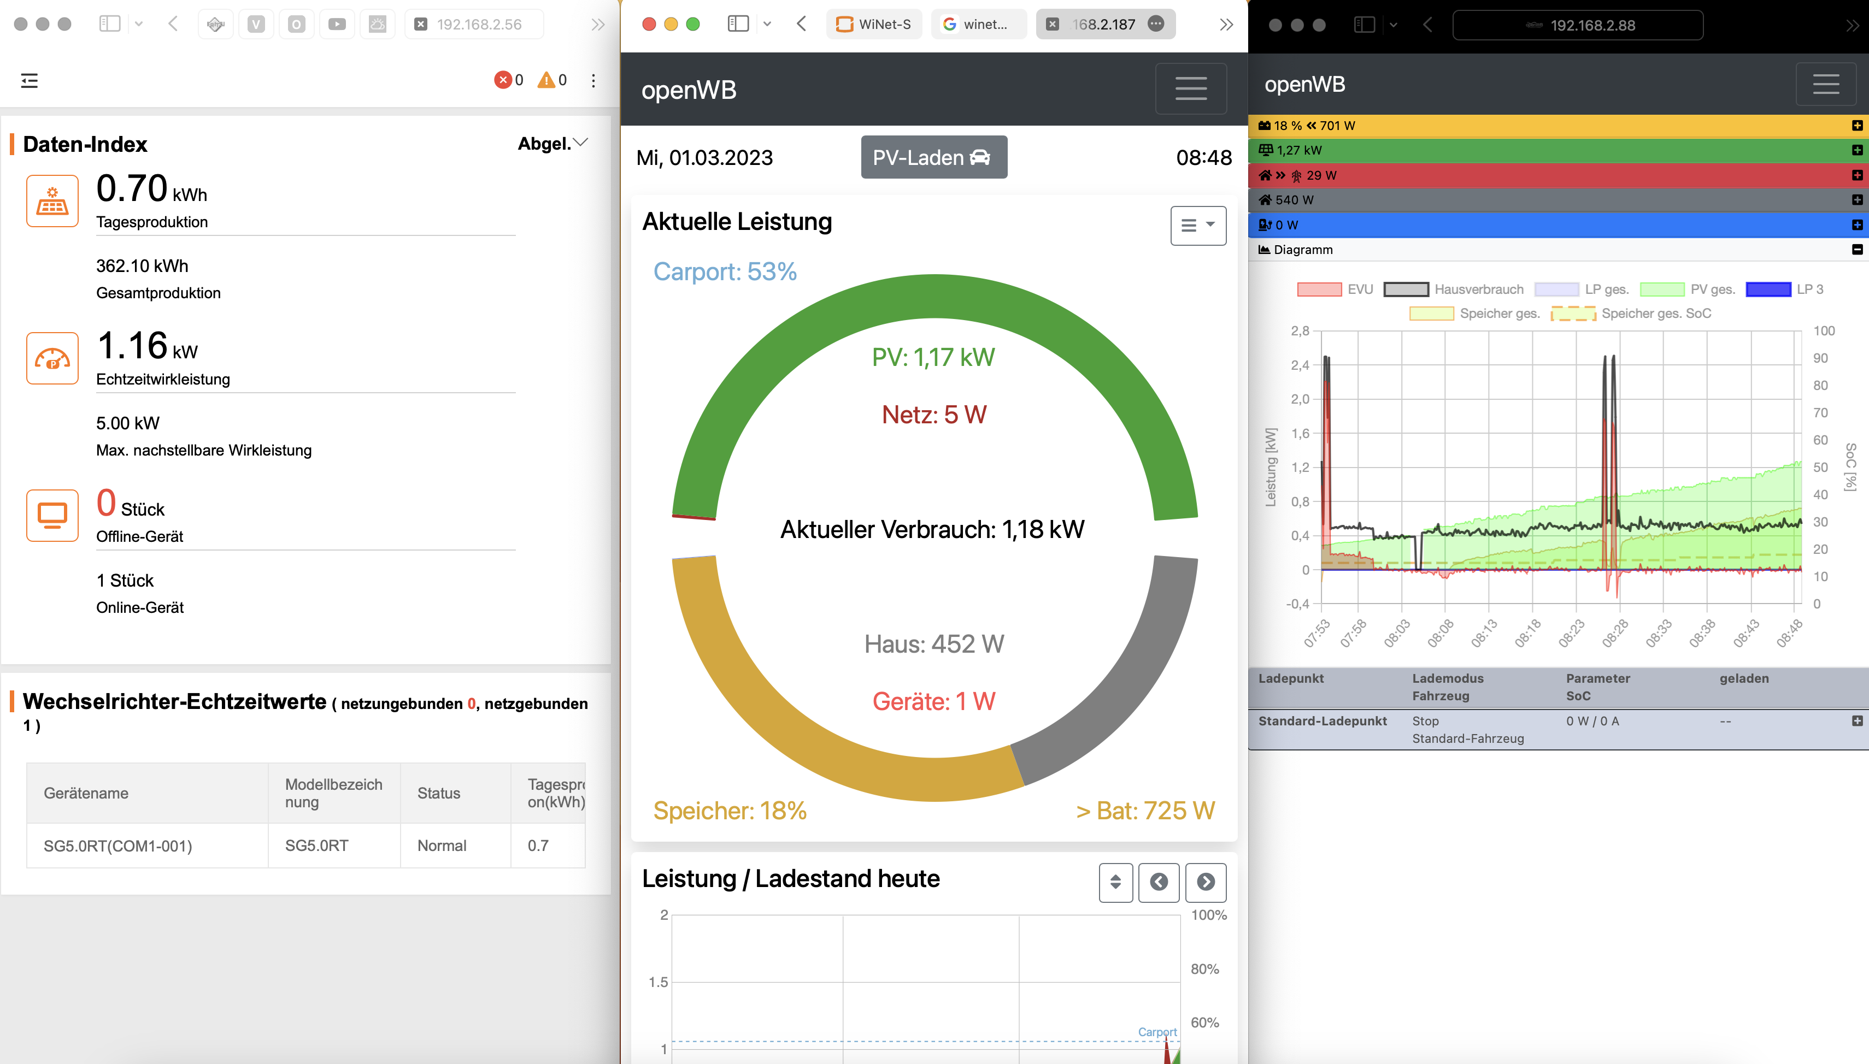Toggle Hausverbrauch series in diagram legend
Image resolution: width=1869 pixels, height=1064 pixels.
[1406, 289]
